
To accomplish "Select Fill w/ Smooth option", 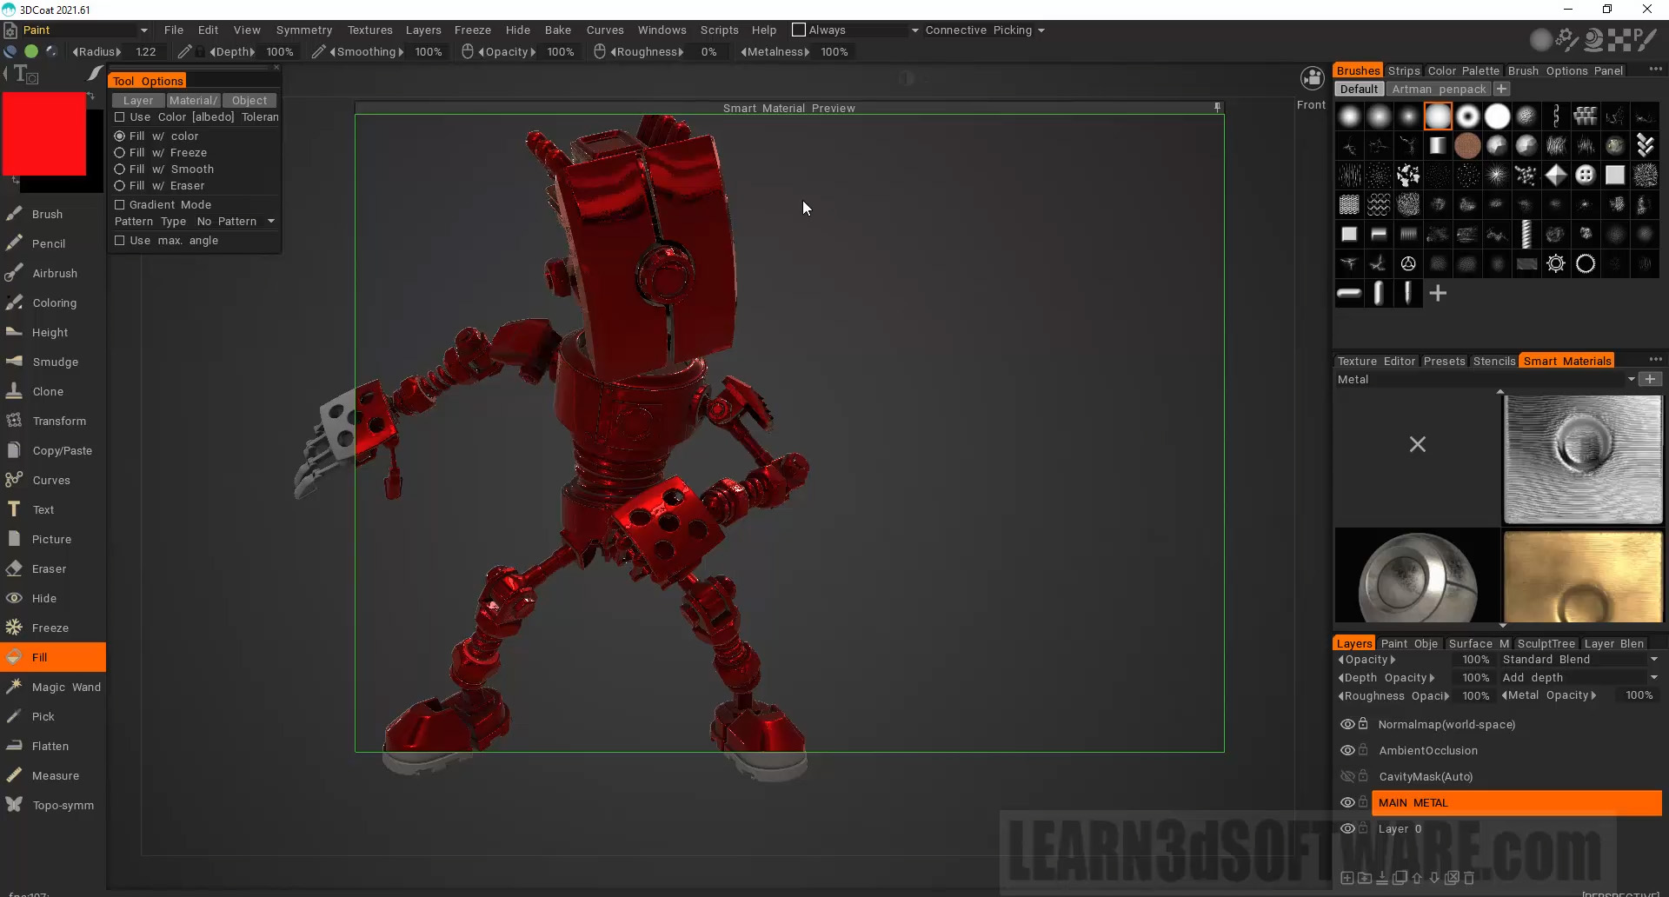I will pos(120,169).
